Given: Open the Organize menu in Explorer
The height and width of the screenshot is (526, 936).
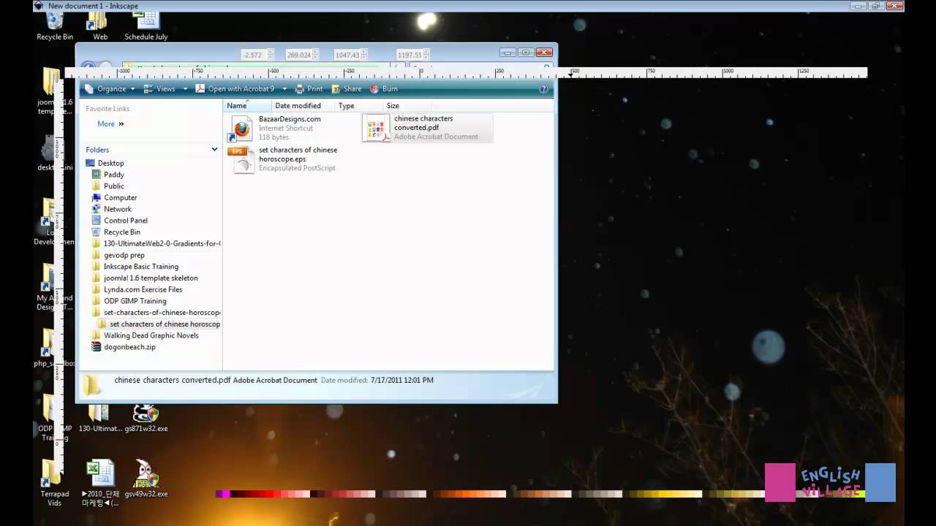Looking at the screenshot, I should click(110, 88).
